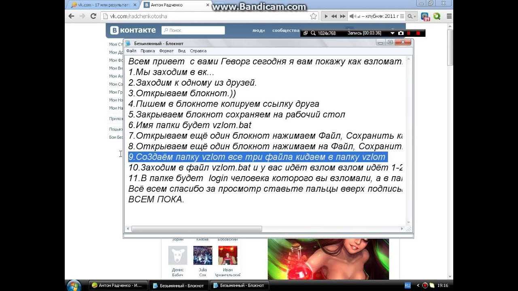Click the taskbar clock 19:16
The image size is (518, 291).
[443, 285]
